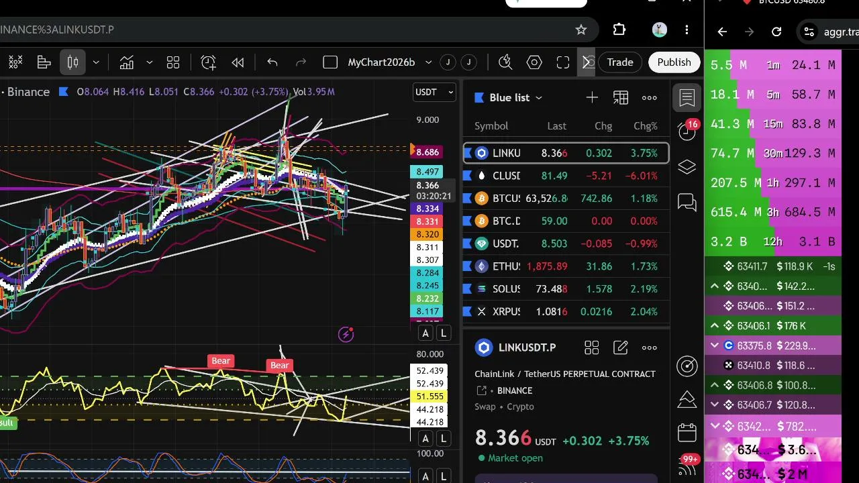The height and width of the screenshot is (483, 859).
Task: Toggle log scale (L) on the RSI pane
Action: [444, 439]
